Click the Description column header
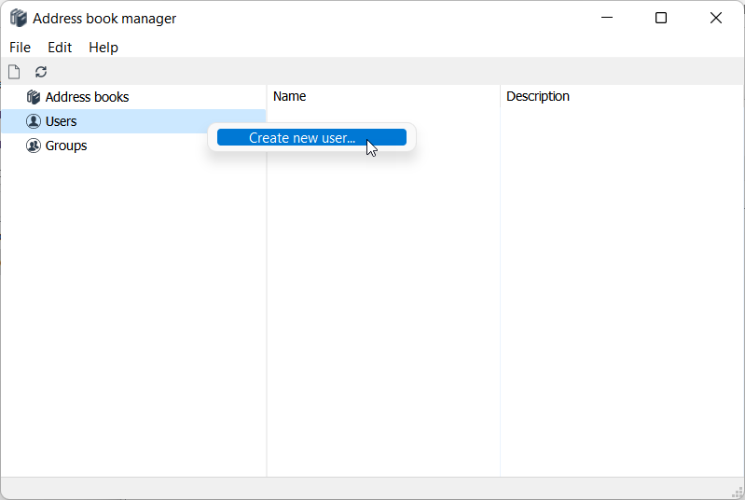745x500 pixels. pyautogui.click(x=537, y=96)
